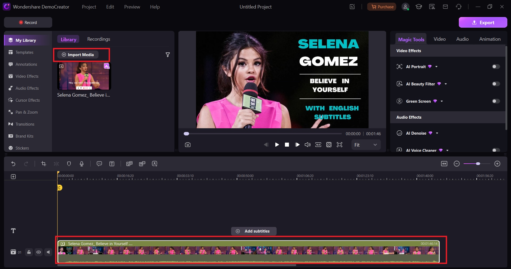Open the Fit zoom level dropdown

[x=366, y=145]
